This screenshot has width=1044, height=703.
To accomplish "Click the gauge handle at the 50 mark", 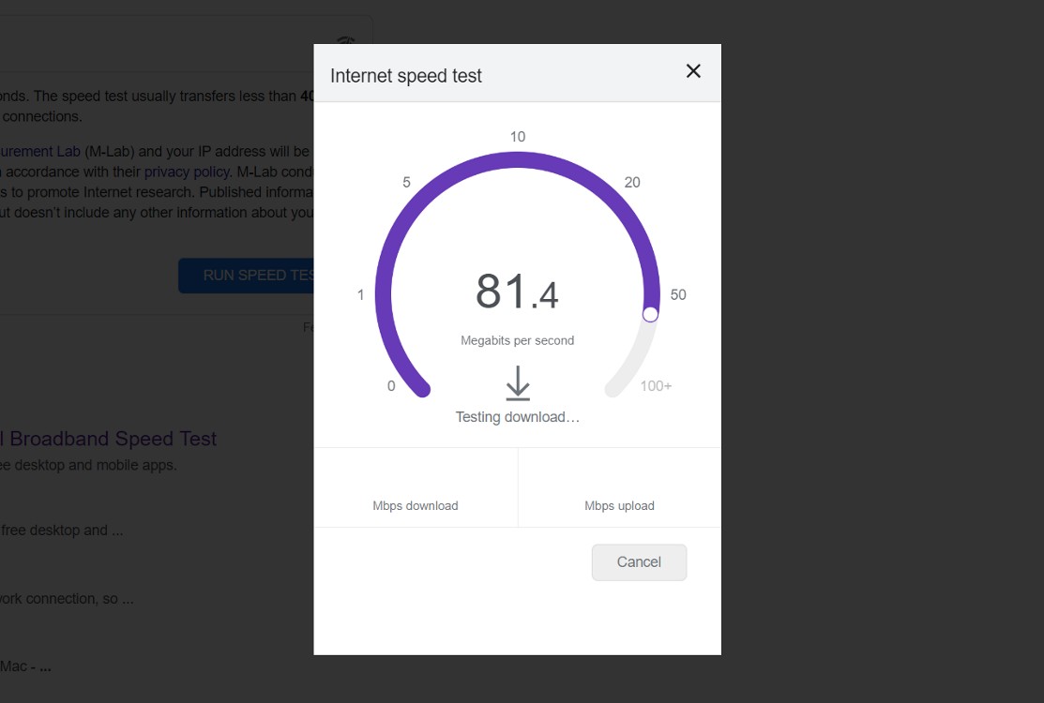I will 652,314.
